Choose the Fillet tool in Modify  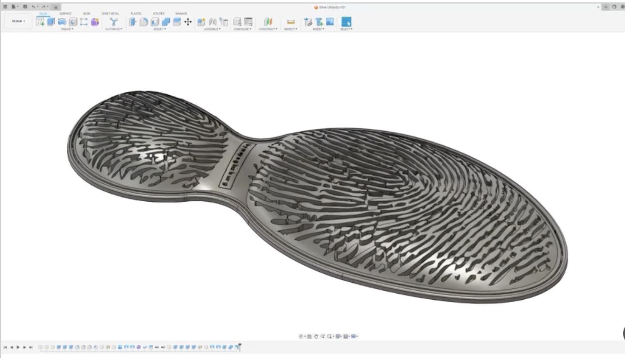point(144,22)
